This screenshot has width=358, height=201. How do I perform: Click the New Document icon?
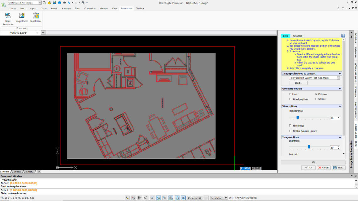(44, 3)
